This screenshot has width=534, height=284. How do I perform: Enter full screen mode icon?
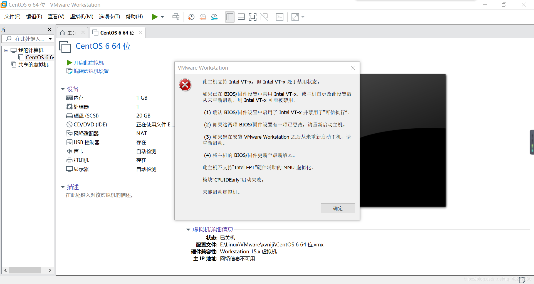pos(253,17)
